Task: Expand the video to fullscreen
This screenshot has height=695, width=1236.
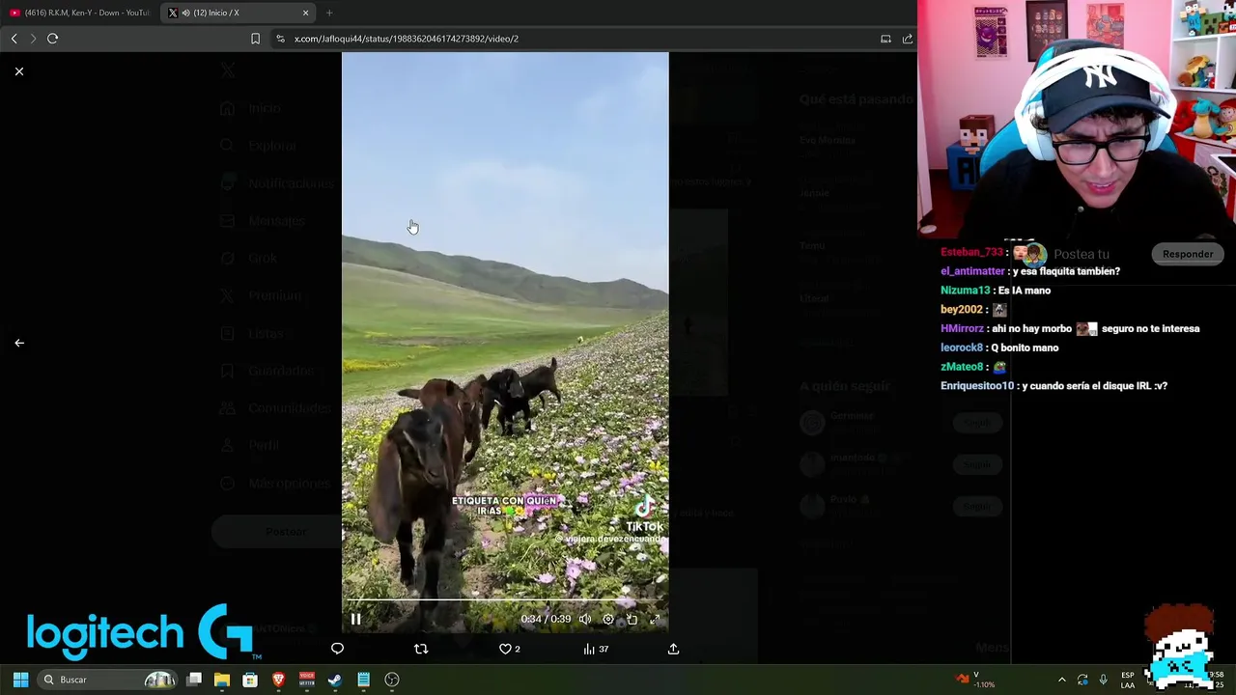Action: (655, 620)
